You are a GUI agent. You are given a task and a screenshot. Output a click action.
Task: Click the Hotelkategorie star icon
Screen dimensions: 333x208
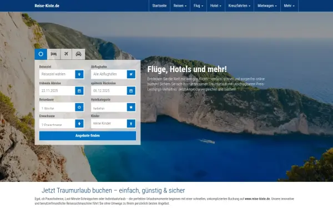[131, 107]
